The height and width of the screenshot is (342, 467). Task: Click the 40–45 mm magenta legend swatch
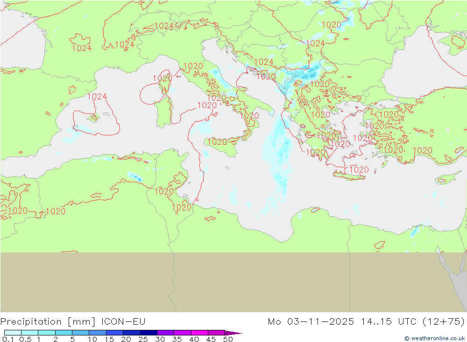(199, 333)
